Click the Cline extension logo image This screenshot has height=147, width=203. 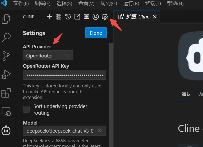point(190,56)
